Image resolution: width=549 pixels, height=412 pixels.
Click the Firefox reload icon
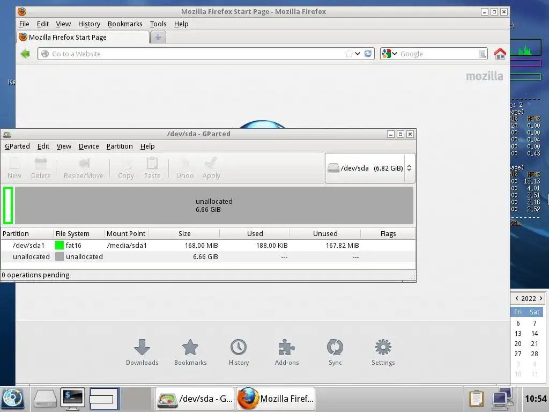coord(368,54)
